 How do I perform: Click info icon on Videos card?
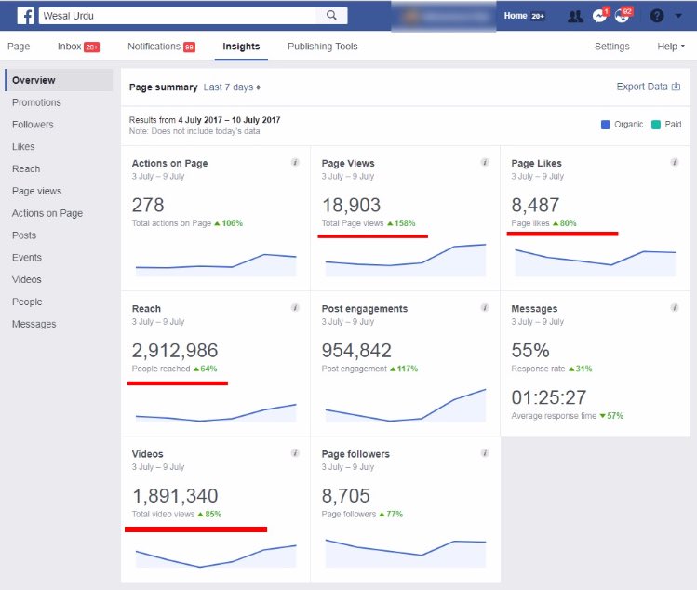pyautogui.click(x=295, y=453)
